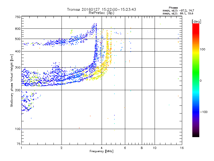
Task: Click the x-axis frequency label '6'
Action: coord(125,148)
